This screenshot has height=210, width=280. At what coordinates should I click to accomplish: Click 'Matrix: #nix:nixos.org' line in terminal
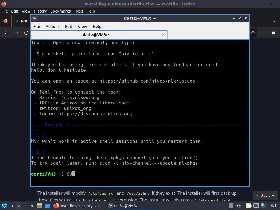coord(69,98)
